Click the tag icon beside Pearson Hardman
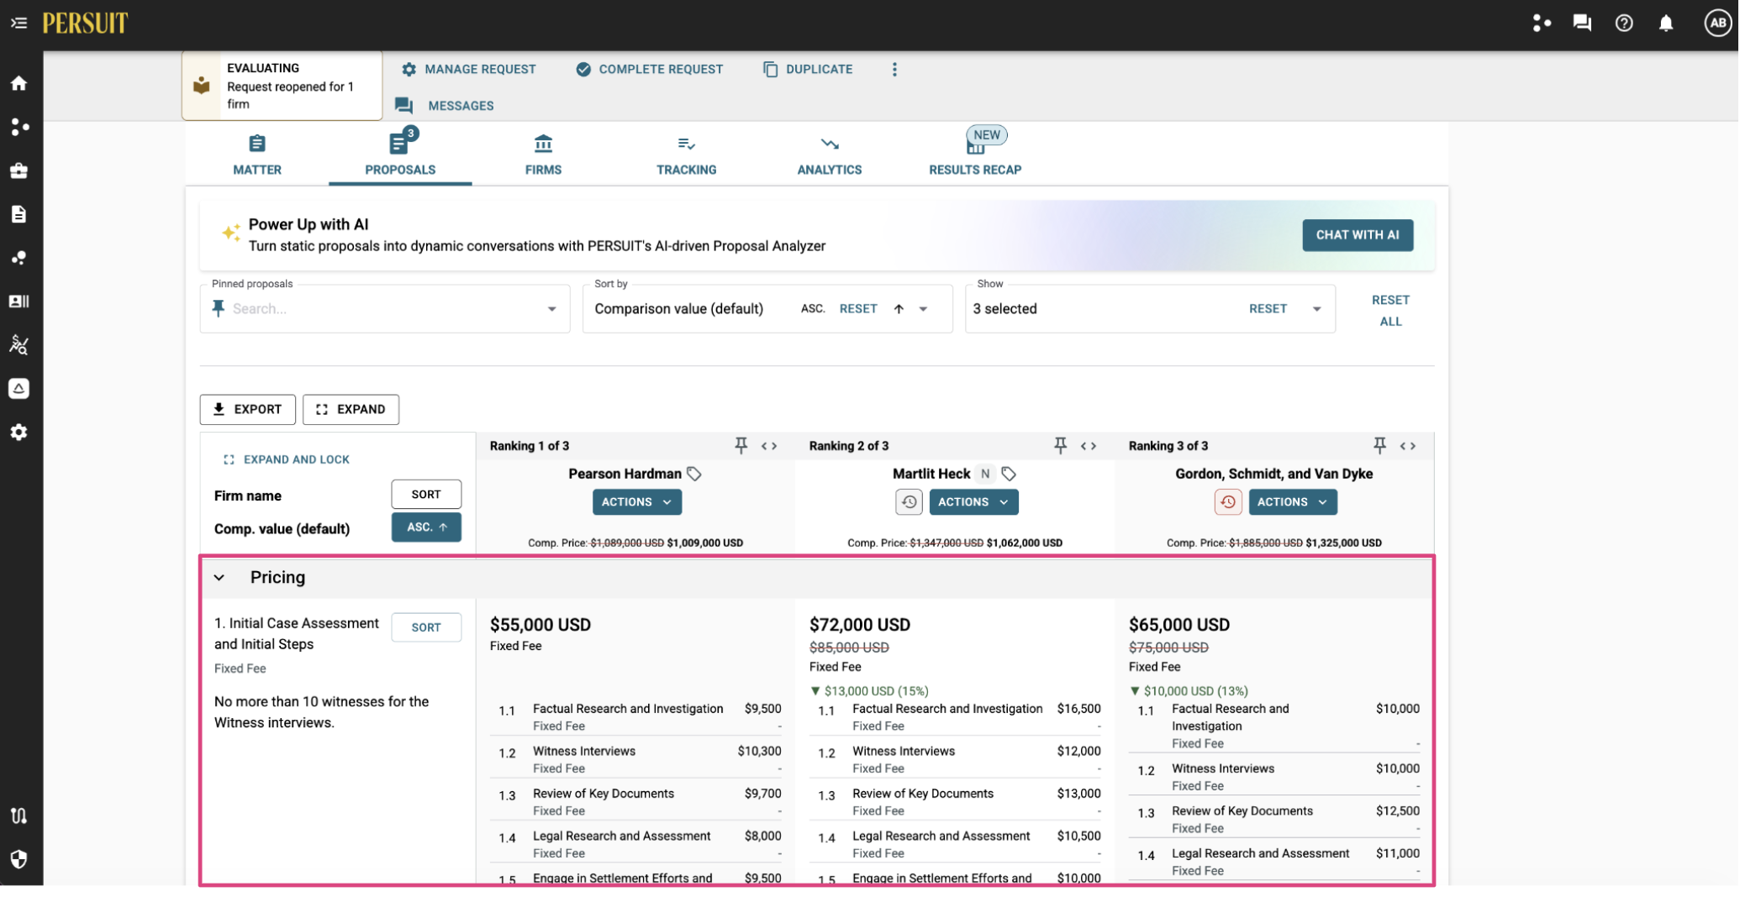This screenshot has height=897, width=1740. coord(694,474)
